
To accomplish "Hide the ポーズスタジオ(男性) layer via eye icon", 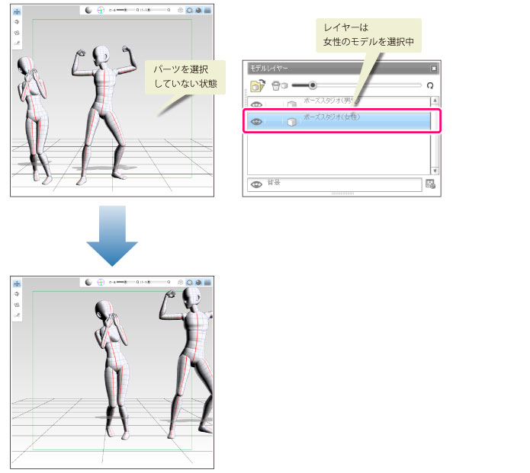I will 256,104.
